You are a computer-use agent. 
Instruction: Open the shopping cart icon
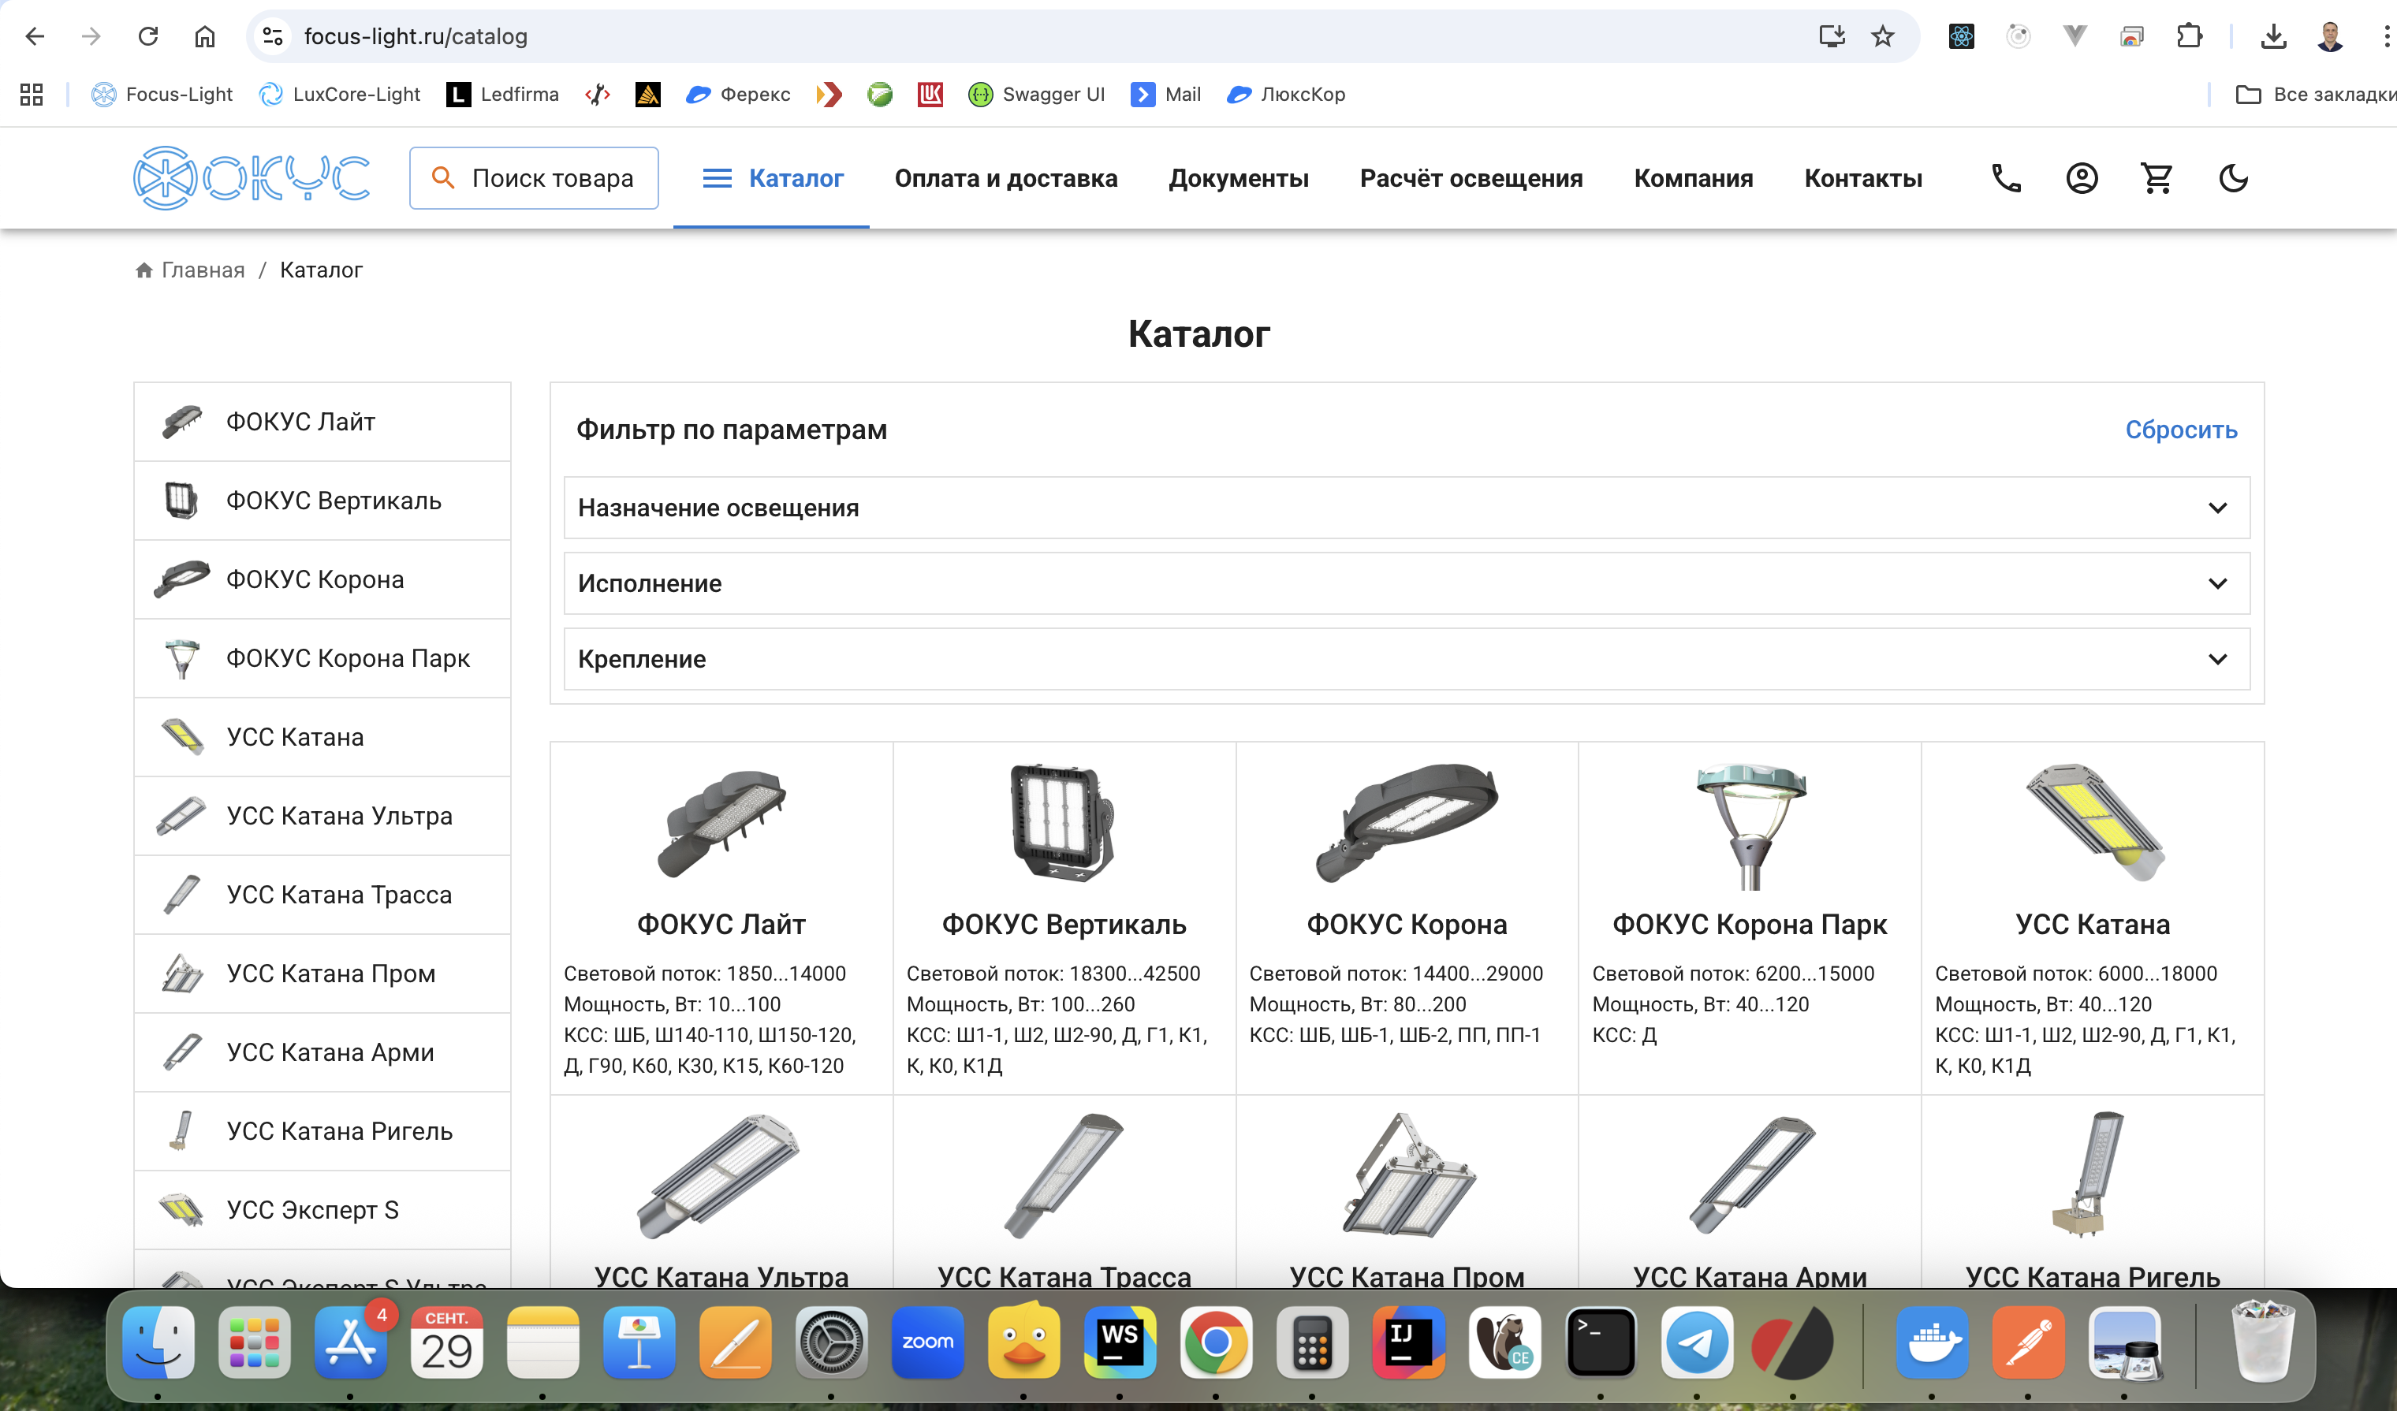pos(2157,178)
